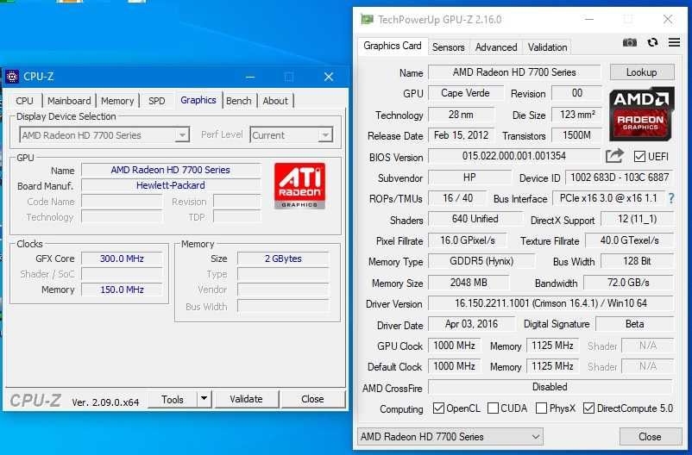The height and width of the screenshot is (455, 692).
Task: Take a GPU-Z screenshot with camera icon
Action: [629, 42]
